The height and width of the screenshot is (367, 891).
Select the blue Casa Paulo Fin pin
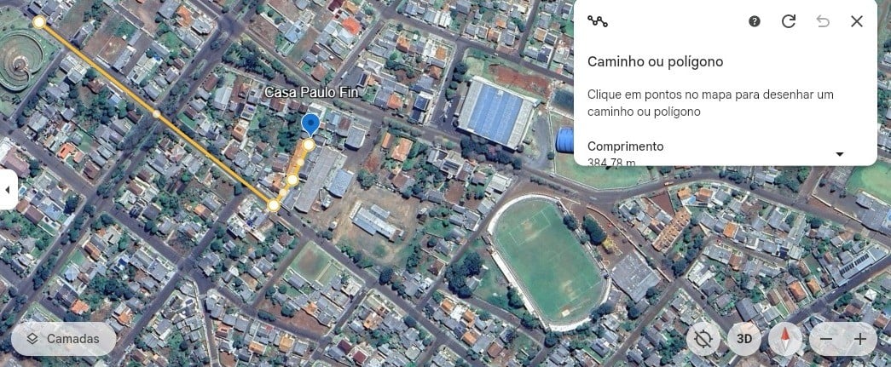coord(310,124)
